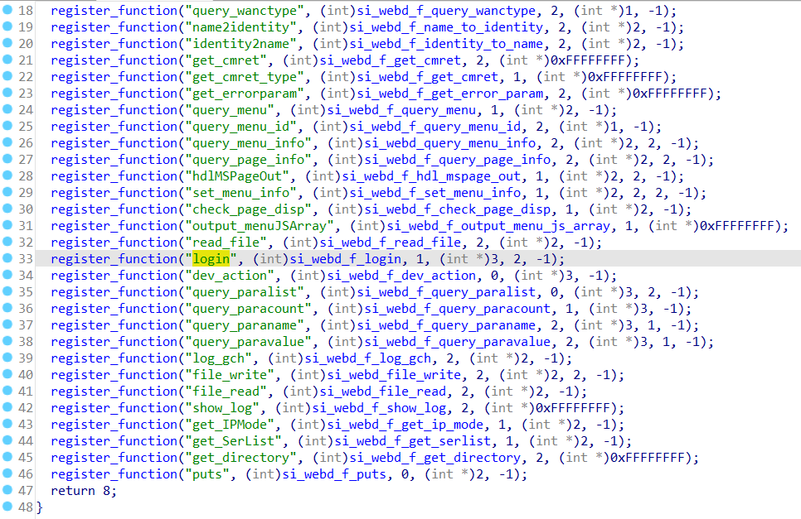Click the blue marker dot at line 25
The image size is (801, 519).
click(x=7, y=127)
